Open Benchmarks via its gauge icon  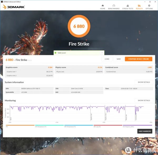[114, 6]
